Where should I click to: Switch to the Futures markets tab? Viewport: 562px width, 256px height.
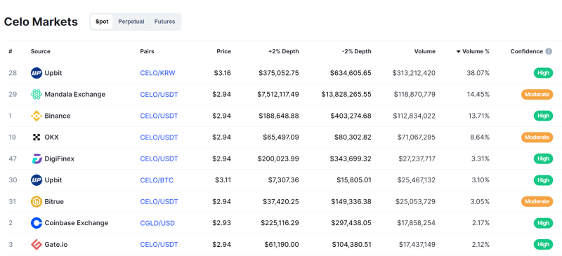coord(165,22)
